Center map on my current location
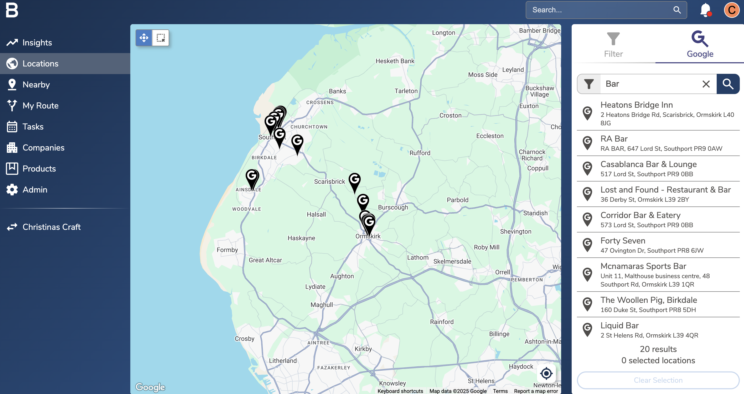 [546, 374]
